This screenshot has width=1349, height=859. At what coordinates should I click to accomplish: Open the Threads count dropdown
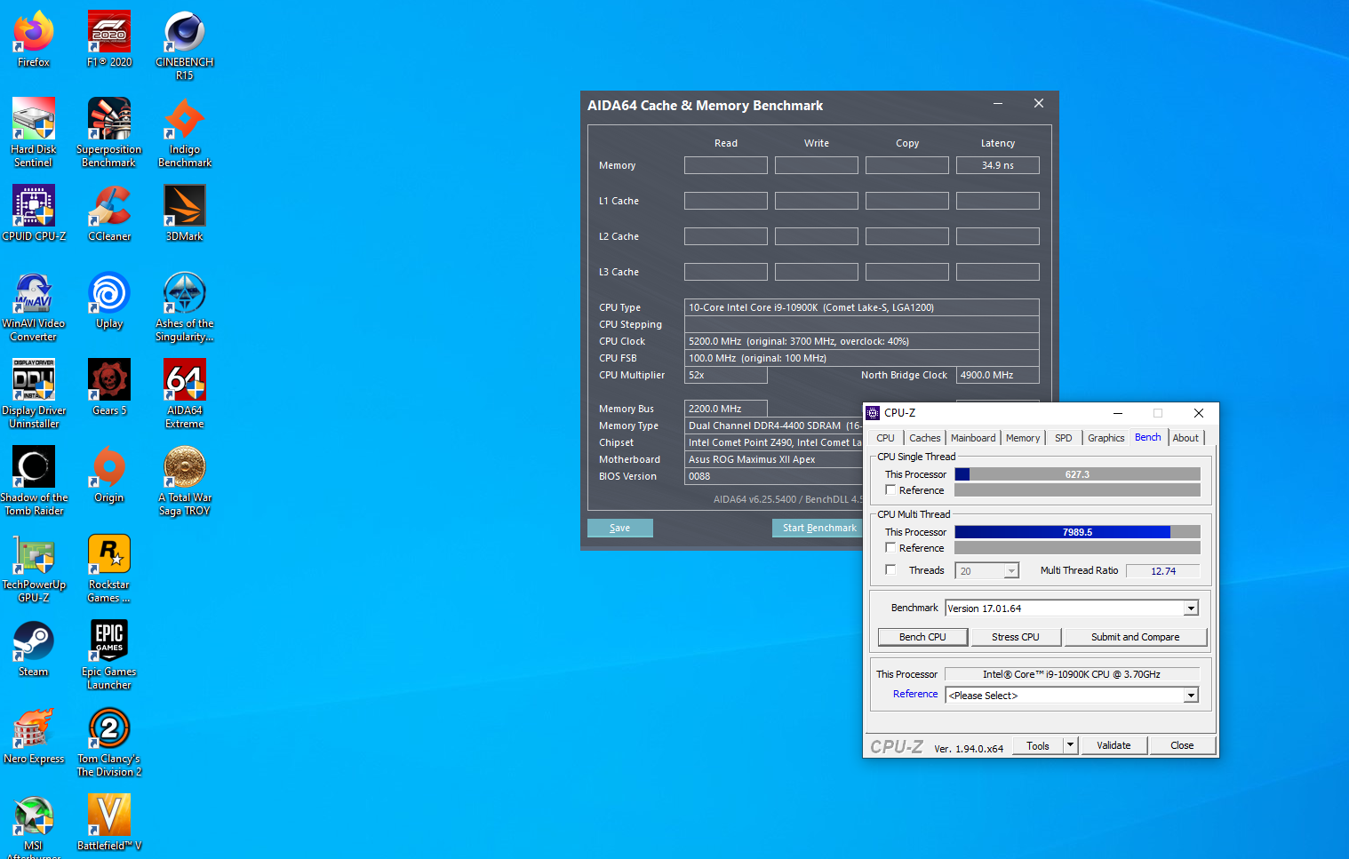click(x=1011, y=571)
